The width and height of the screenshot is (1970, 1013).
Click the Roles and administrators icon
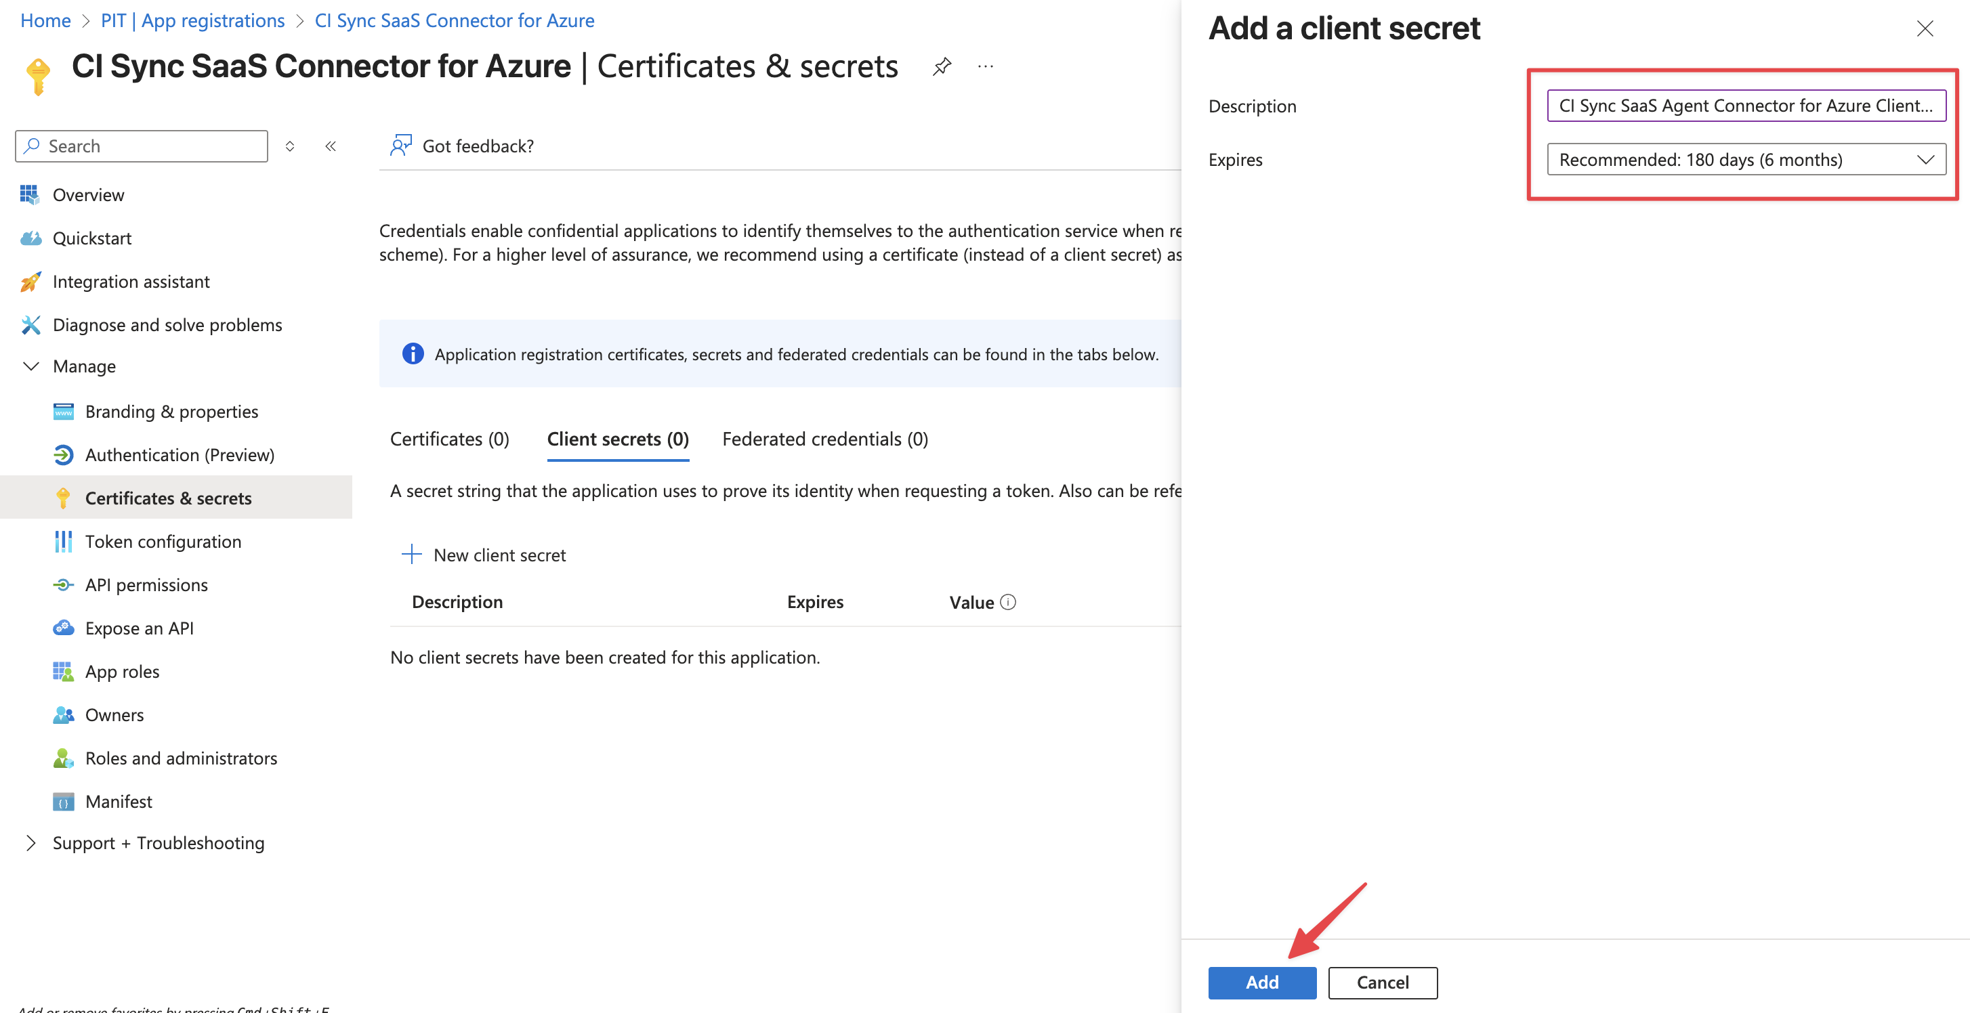coord(63,758)
